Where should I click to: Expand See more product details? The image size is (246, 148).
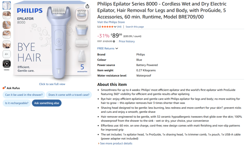(115, 144)
